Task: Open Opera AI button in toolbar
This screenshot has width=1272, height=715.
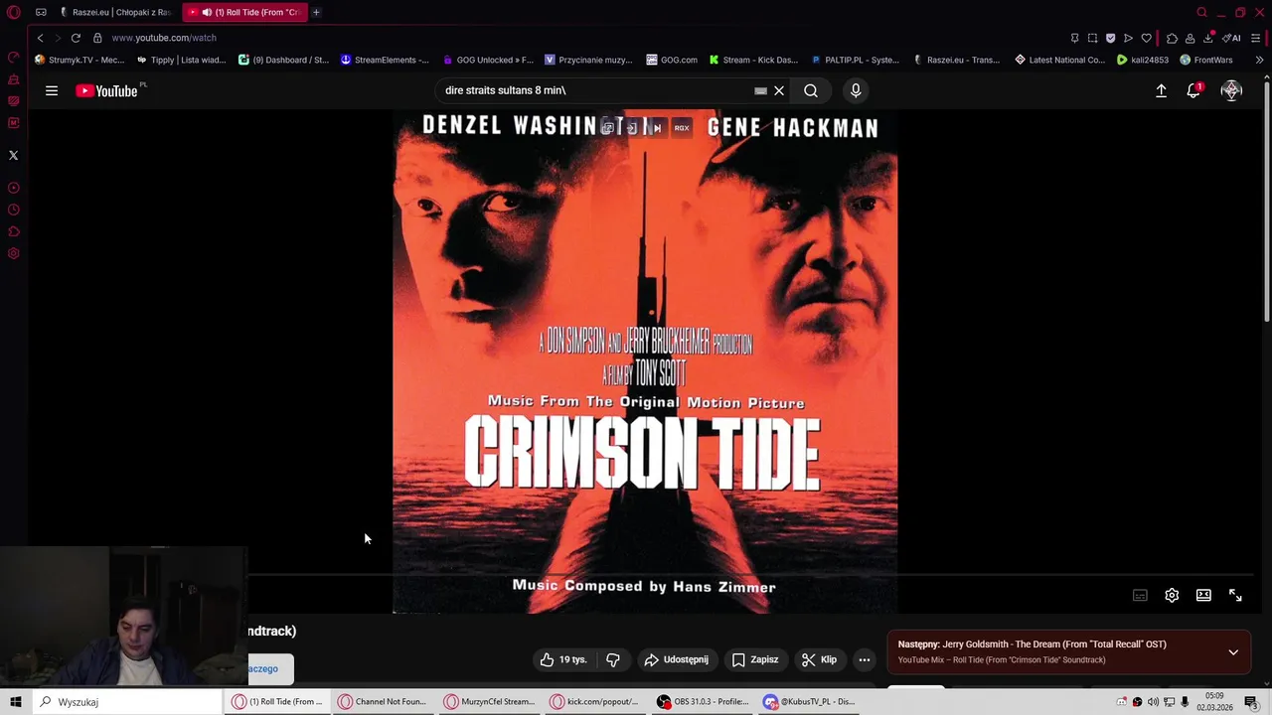Action: coord(1232,38)
